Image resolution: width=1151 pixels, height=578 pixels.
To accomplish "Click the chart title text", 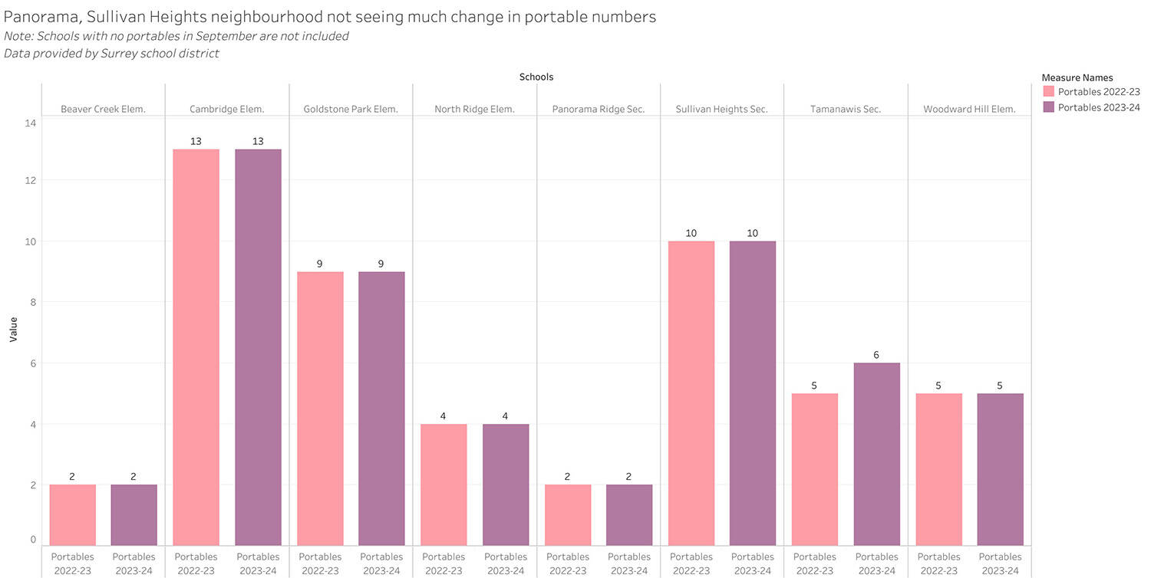I will pos(330,17).
